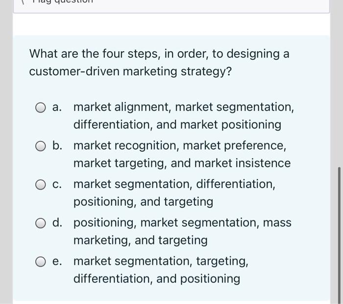343x304 pixels.
Task: Click answer text 'positioning, market segmentation, mass marketing'
Action: [x=182, y=231]
